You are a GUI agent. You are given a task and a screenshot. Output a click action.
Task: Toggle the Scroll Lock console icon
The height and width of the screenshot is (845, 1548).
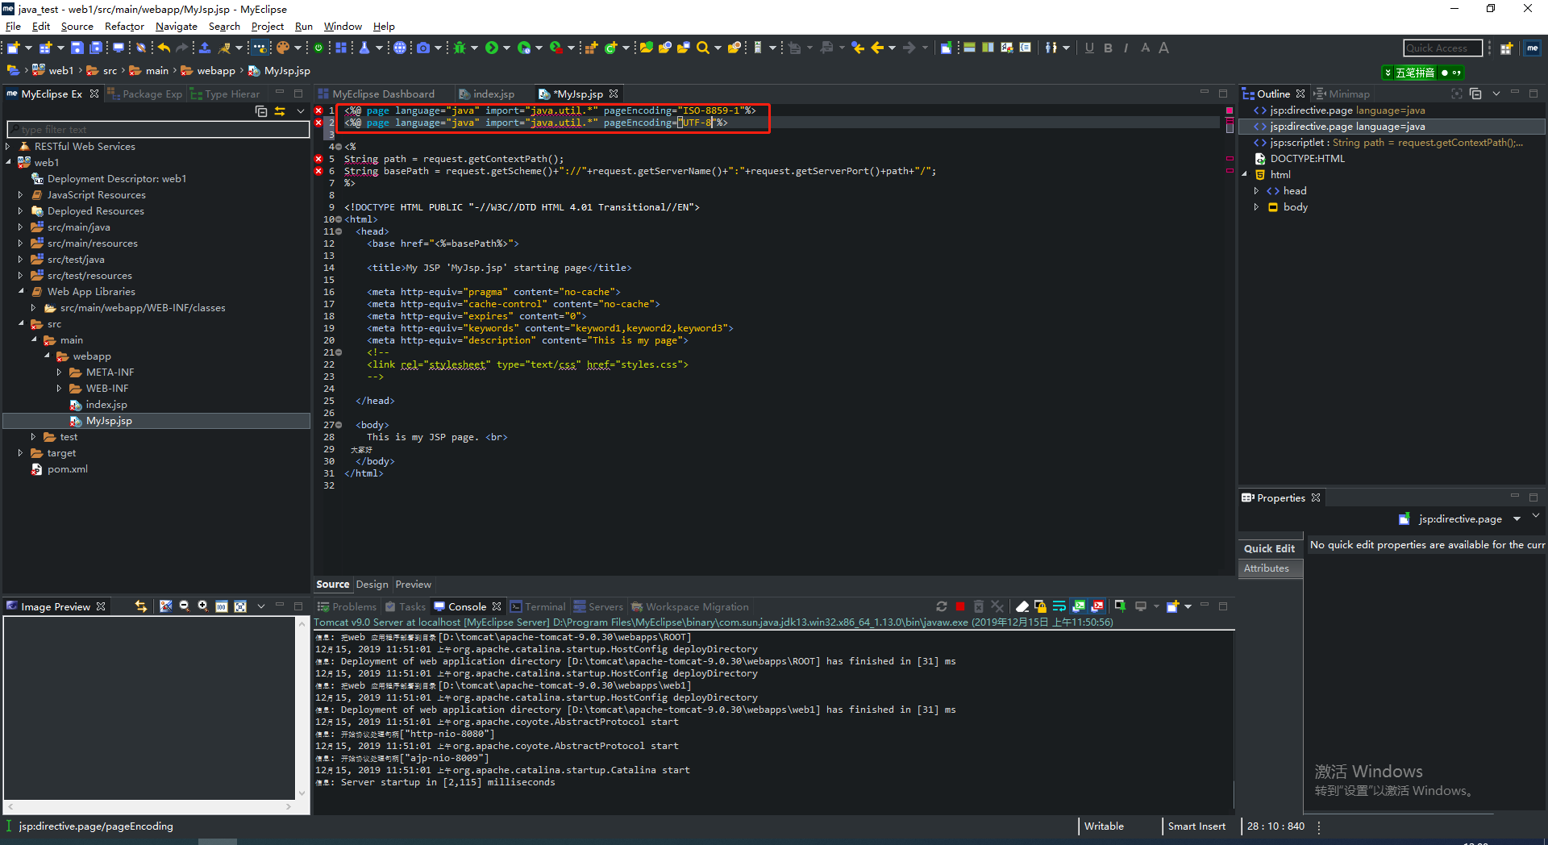(x=1041, y=606)
